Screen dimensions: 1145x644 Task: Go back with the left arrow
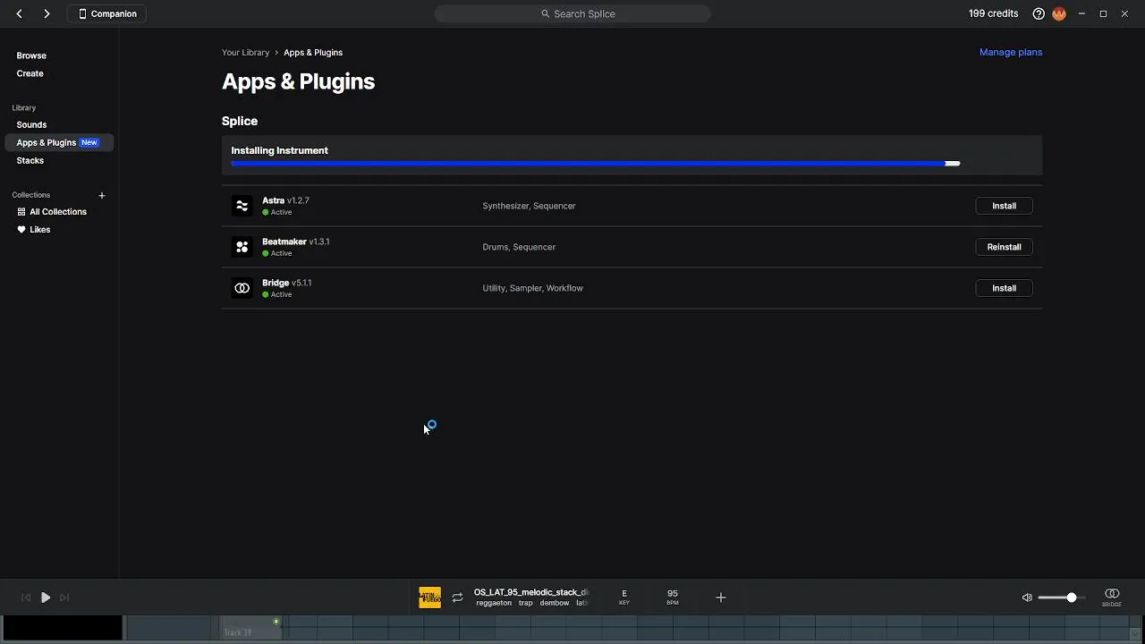19,13
